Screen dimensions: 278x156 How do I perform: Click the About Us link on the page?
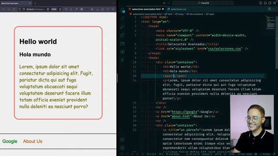[x=33, y=141]
